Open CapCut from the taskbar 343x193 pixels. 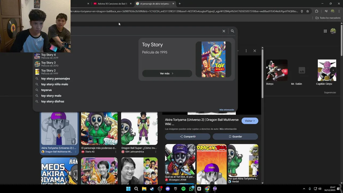[x=199, y=189]
